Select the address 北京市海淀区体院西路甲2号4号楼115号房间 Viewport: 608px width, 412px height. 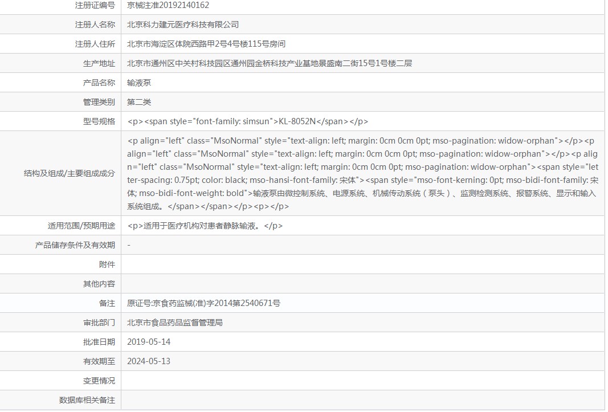pos(206,44)
